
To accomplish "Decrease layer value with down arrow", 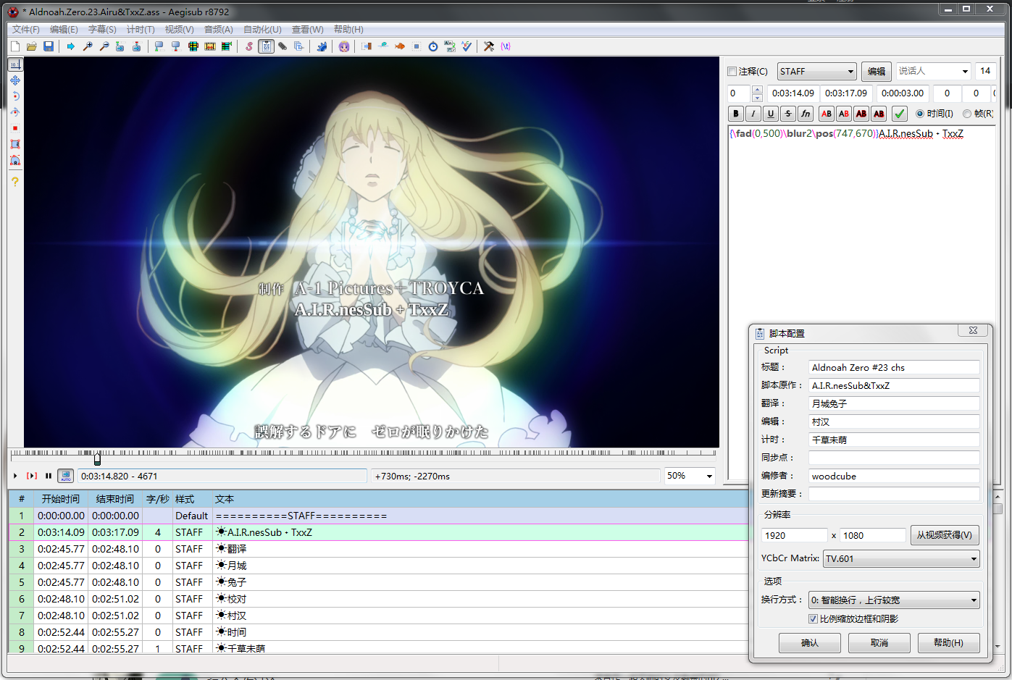I will (x=757, y=97).
